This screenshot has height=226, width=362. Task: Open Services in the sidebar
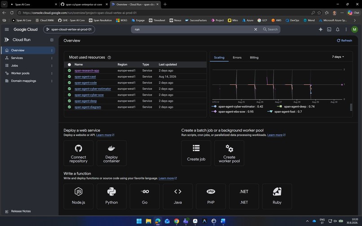point(17,58)
